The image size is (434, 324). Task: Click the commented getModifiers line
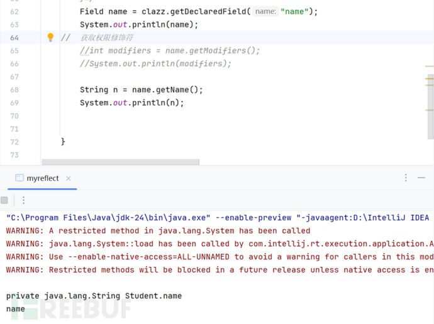point(169,51)
